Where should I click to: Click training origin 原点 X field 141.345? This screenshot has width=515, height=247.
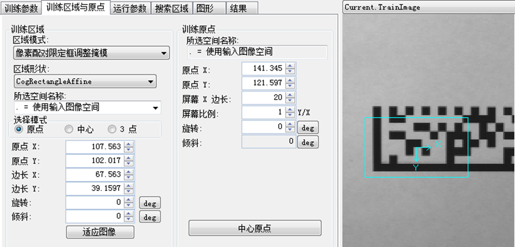point(264,69)
